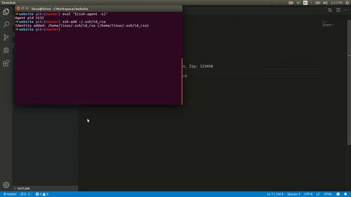Open the battery indicator in top panel
This screenshot has width=351, height=197.
(x=318, y=3)
